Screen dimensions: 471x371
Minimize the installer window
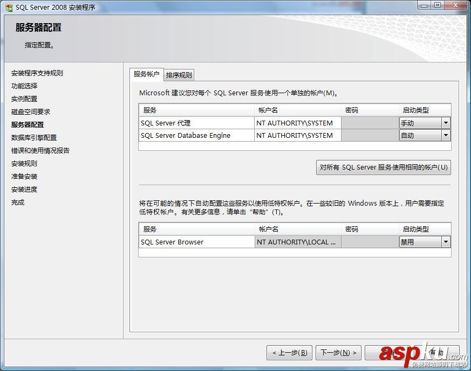[x=424, y=5]
